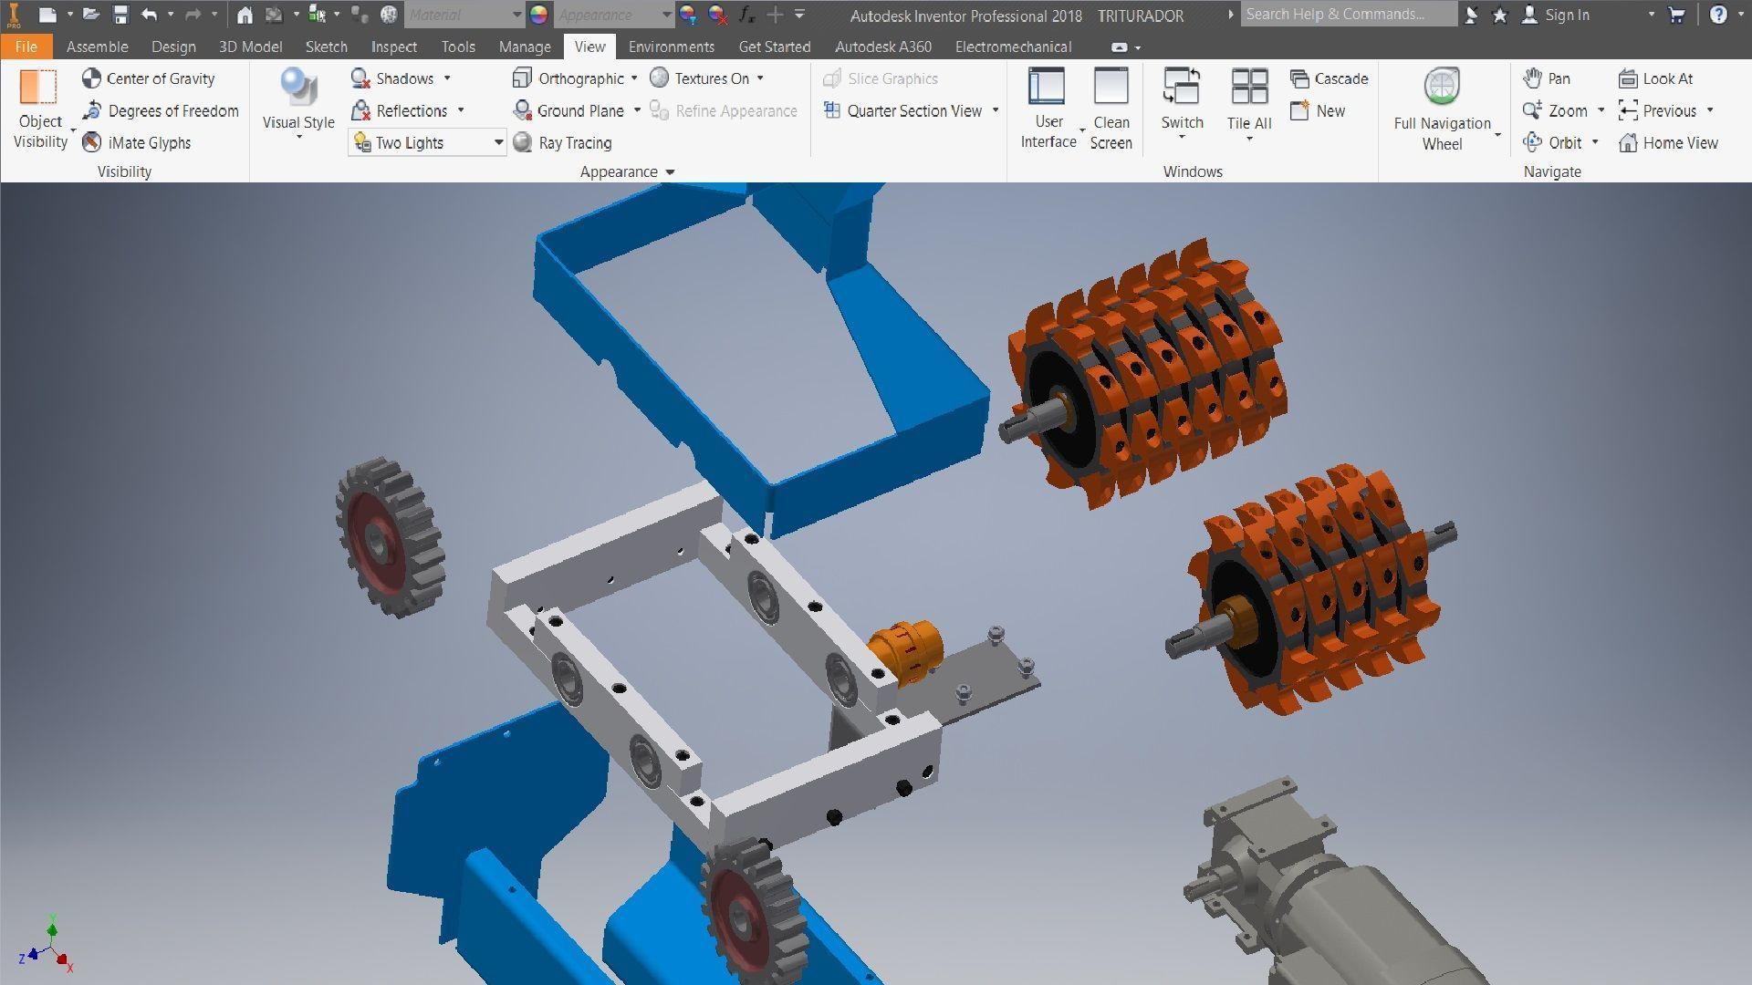The width and height of the screenshot is (1752, 985).
Task: Open the Environments tab
Action: (671, 47)
